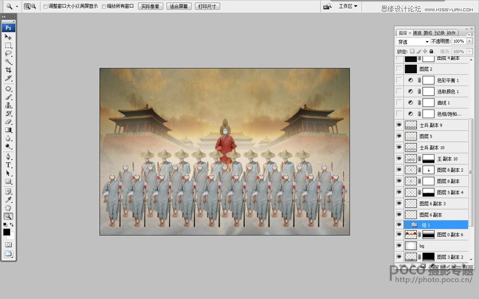Select the Type tool

tap(8, 165)
